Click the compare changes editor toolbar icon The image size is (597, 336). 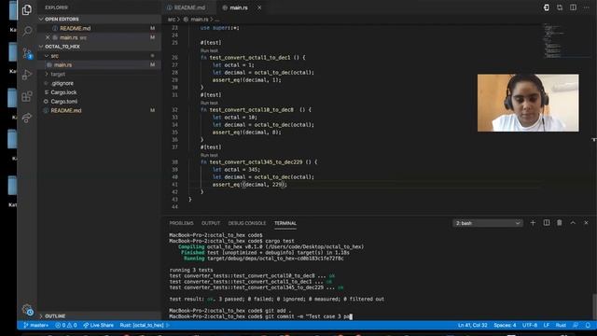click(560, 7)
